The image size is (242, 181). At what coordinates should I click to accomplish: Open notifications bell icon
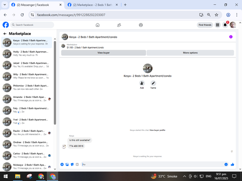225,25
